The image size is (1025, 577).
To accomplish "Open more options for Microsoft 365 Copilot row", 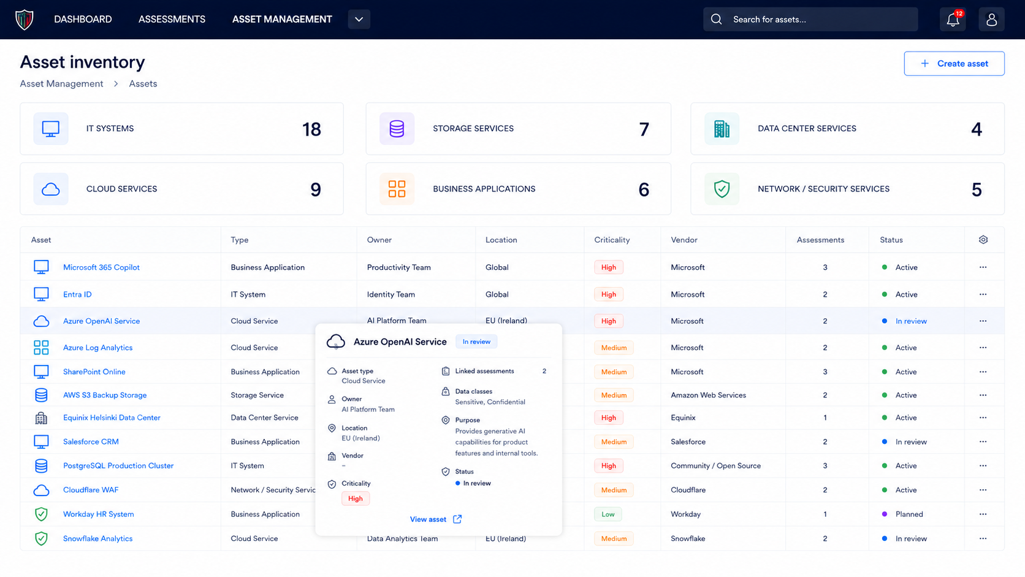I will click(x=983, y=267).
